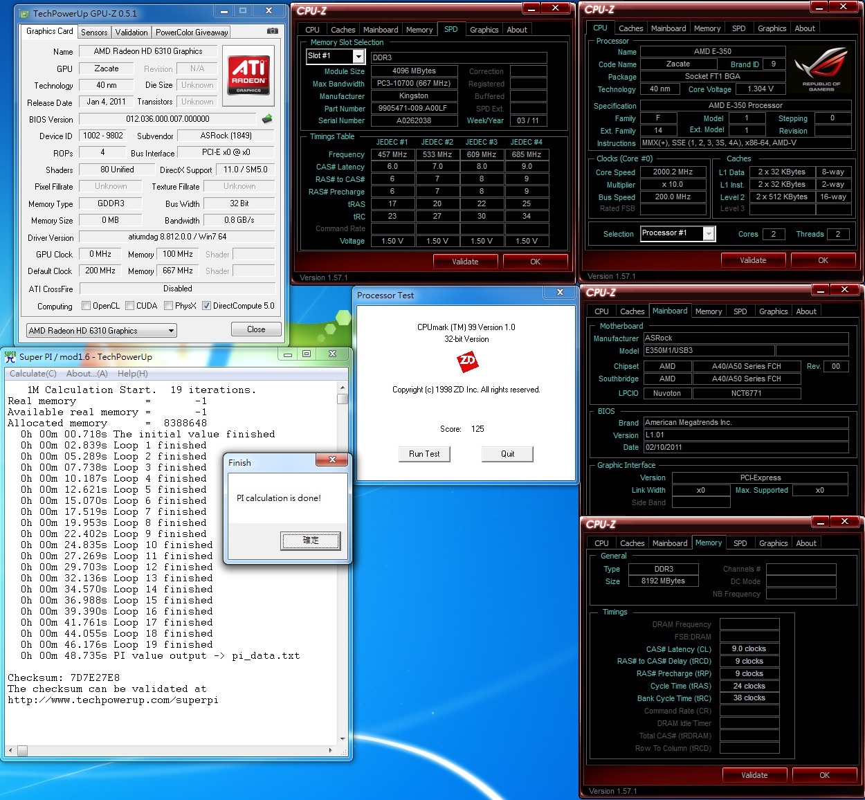Viewport: 865px width, 800px height.
Task: Click the Score: 125 text in Processor Test
Action: [462, 429]
